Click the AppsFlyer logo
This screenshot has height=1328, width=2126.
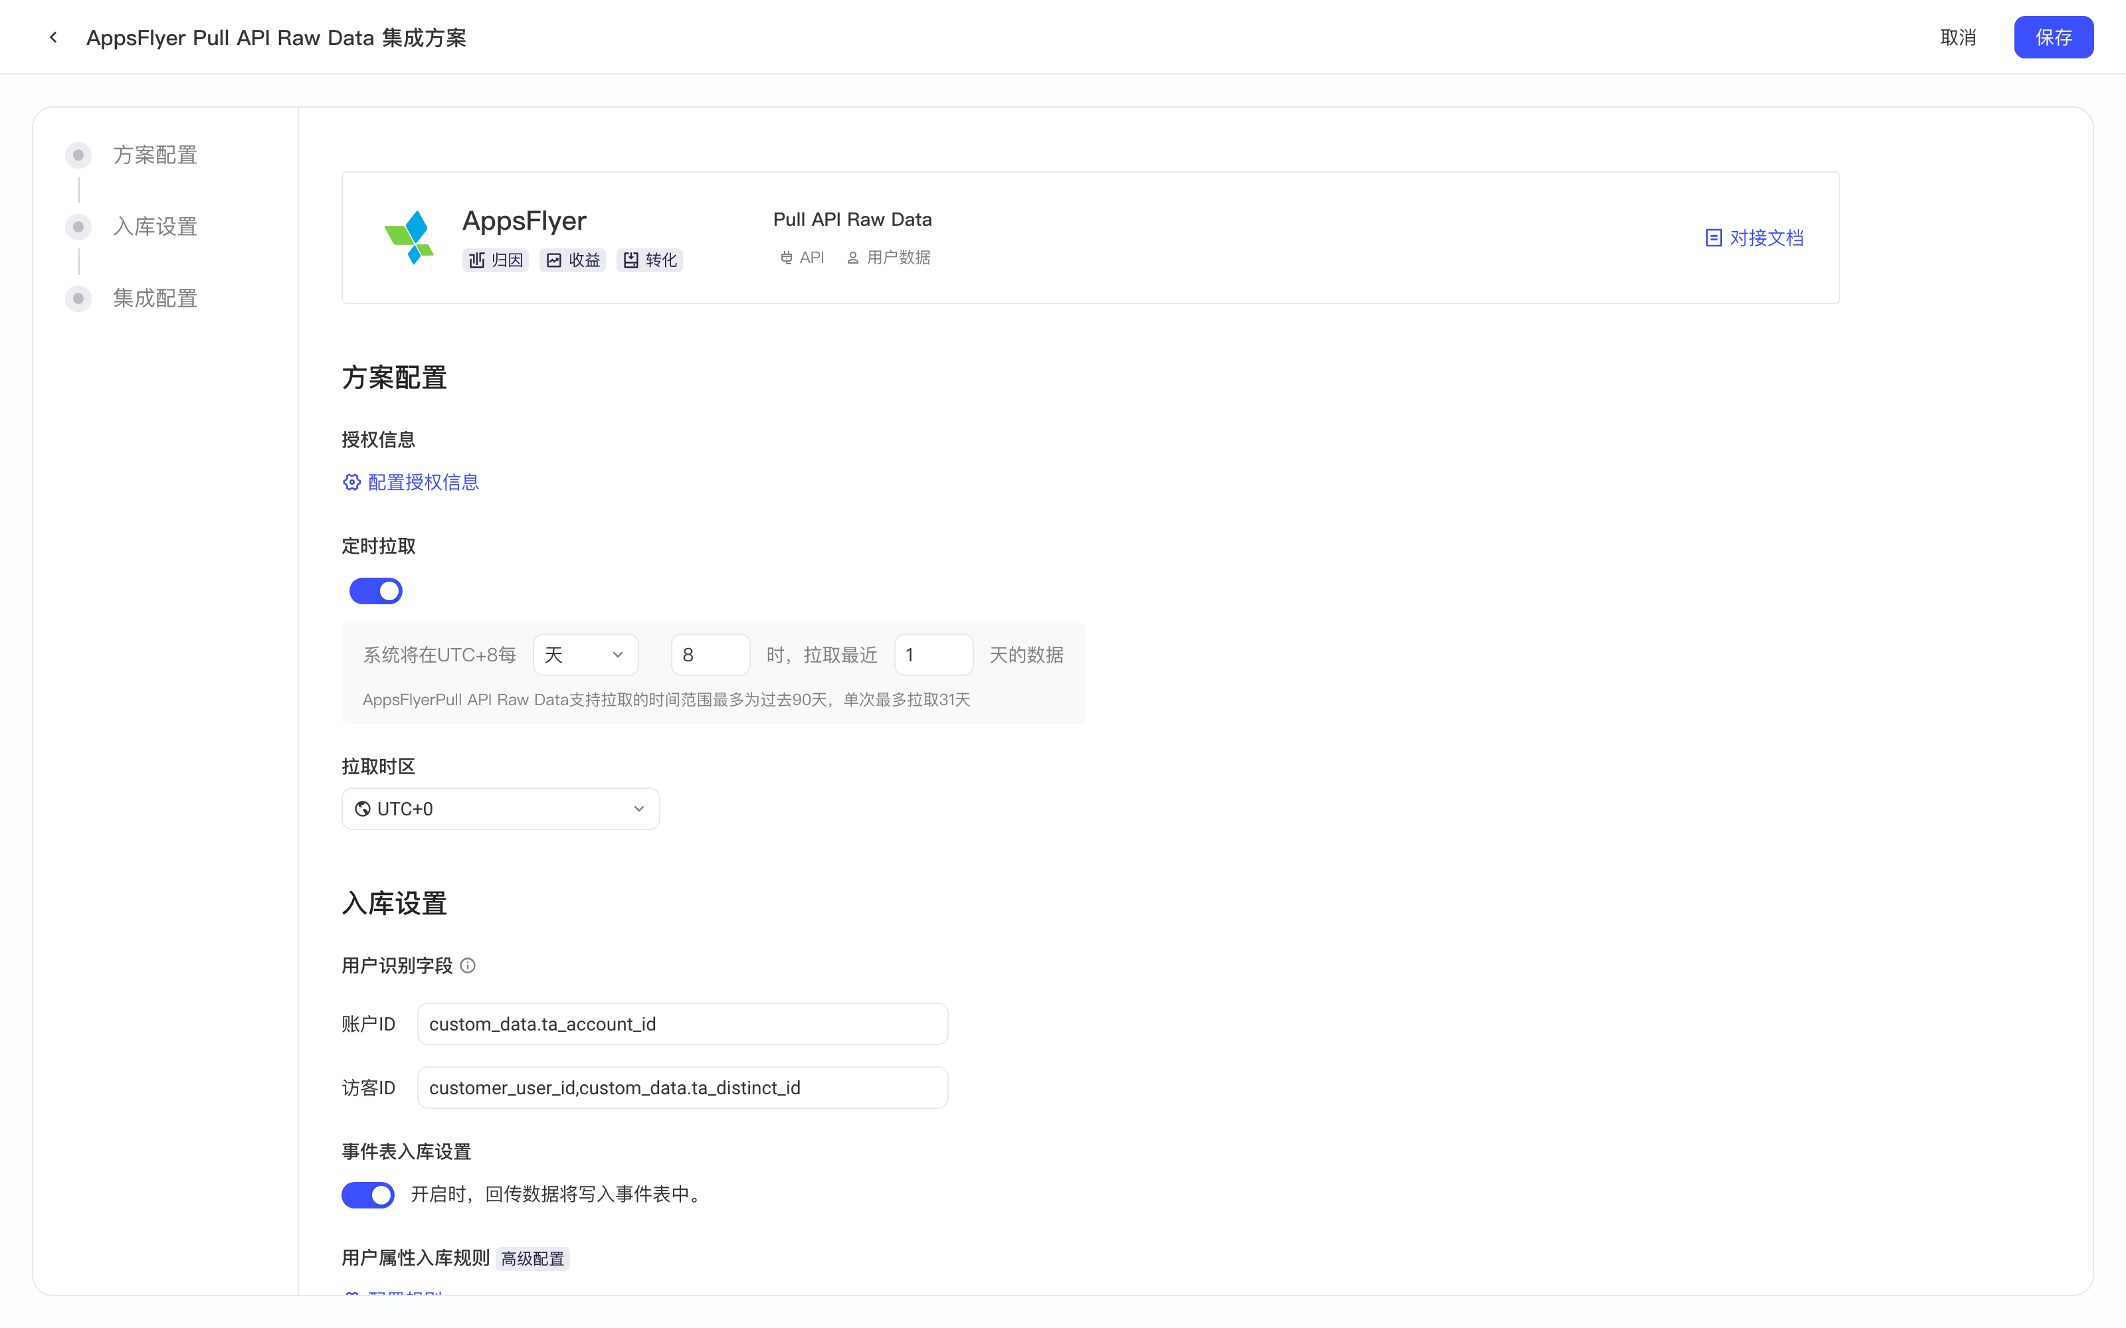409,237
